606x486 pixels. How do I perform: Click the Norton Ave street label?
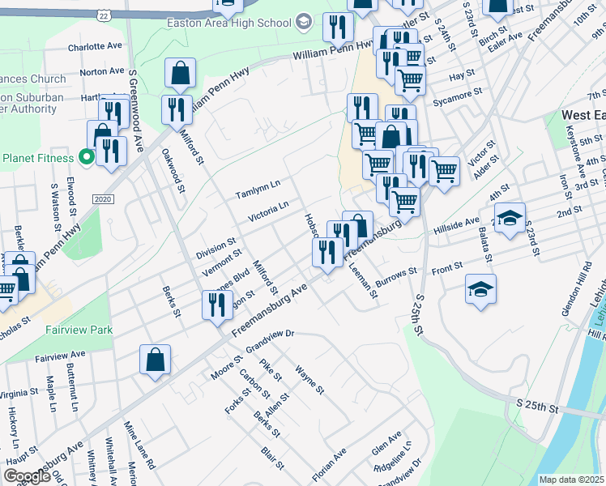point(102,72)
